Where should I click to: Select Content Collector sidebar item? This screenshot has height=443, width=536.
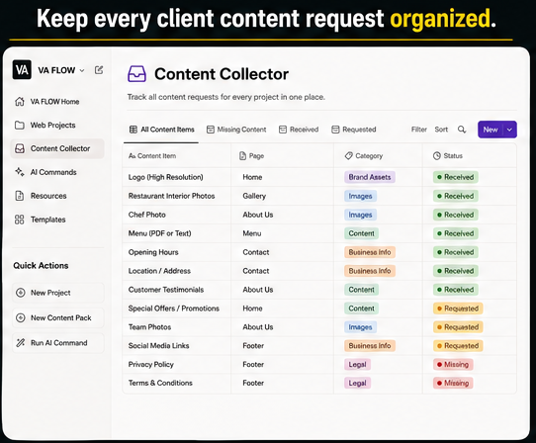click(x=56, y=148)
